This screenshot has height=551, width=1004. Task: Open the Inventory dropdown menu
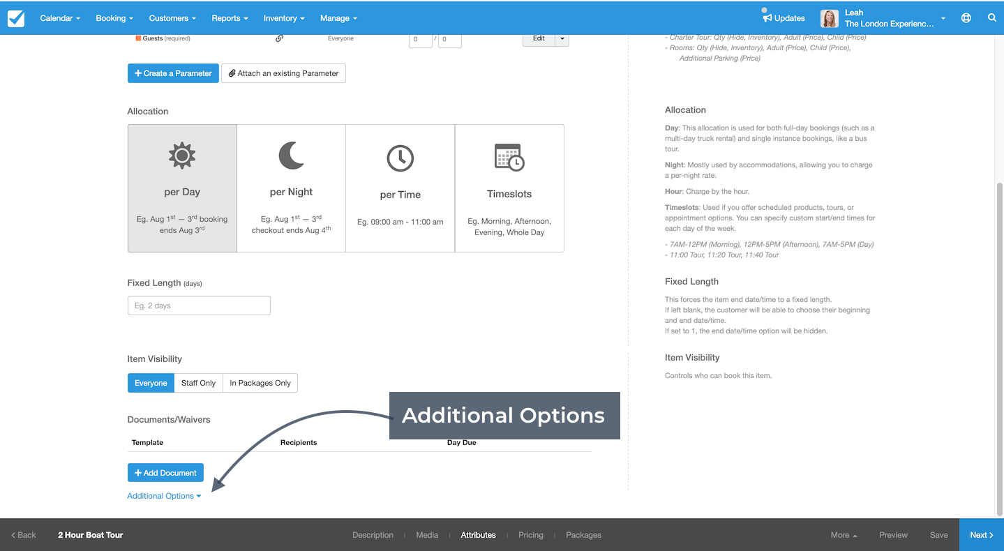(x=284, y=18)
